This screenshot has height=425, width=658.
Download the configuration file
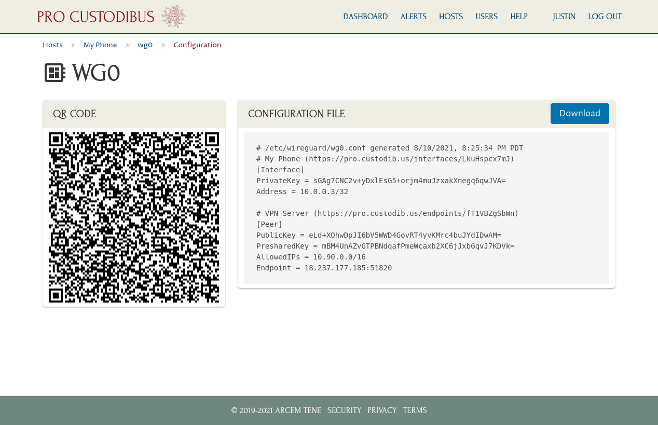580,114
